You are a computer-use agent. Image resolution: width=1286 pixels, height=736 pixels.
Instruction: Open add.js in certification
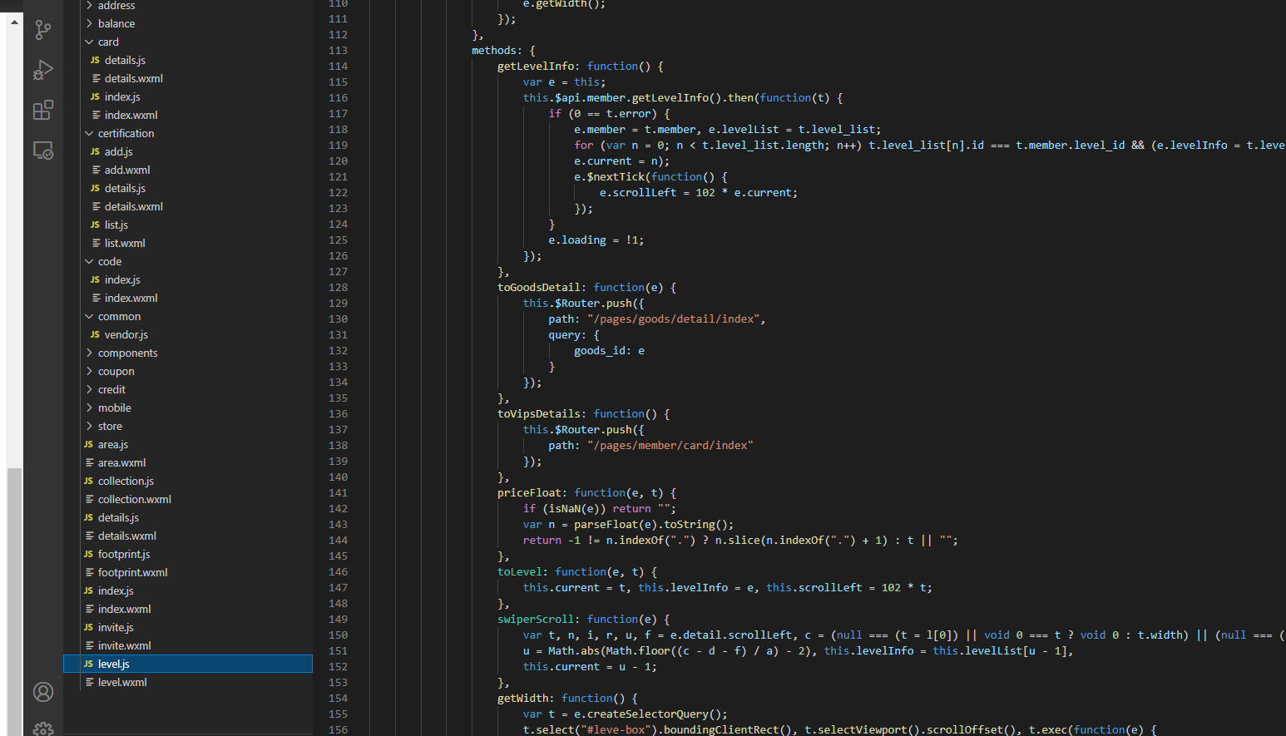(x=188, y=151)
